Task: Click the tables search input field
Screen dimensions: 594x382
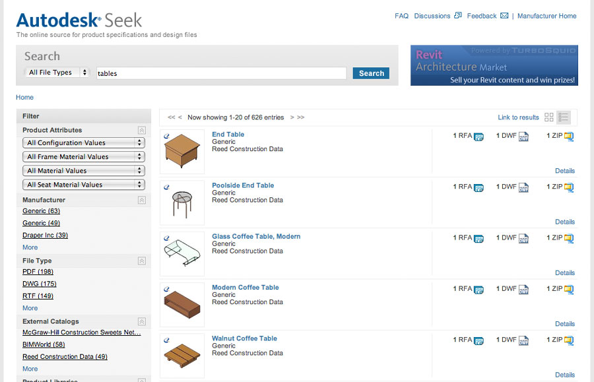Action: [221, 73]
